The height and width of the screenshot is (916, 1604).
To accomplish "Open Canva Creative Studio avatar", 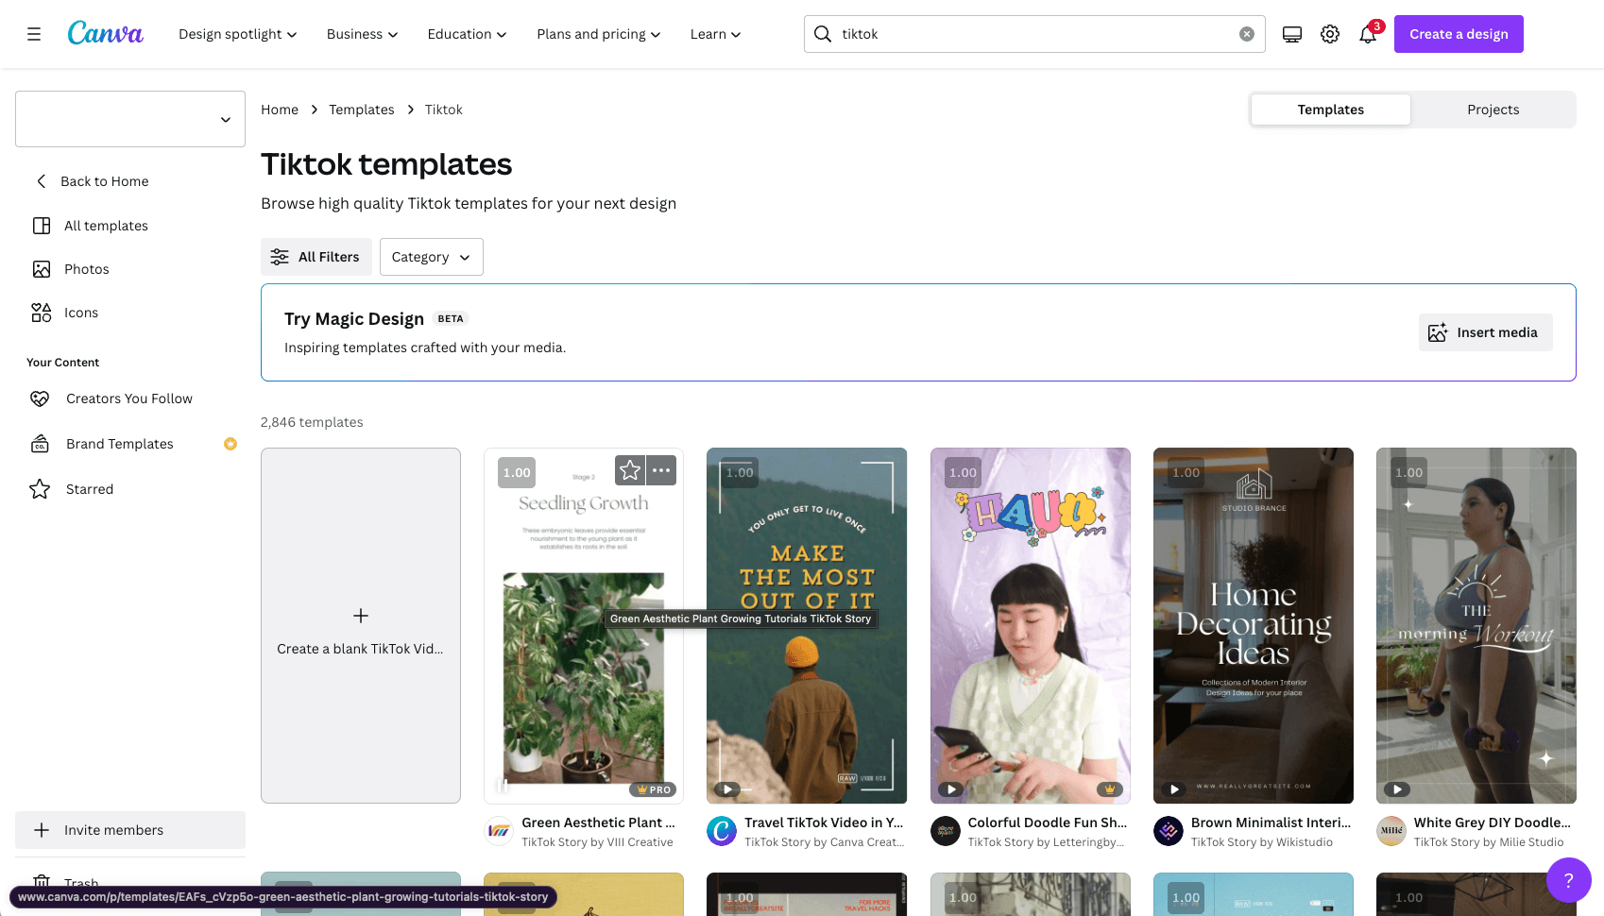I will [722, 831].
